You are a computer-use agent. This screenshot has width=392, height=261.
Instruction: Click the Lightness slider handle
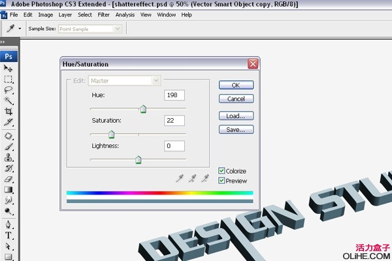[x=139, y=160]
